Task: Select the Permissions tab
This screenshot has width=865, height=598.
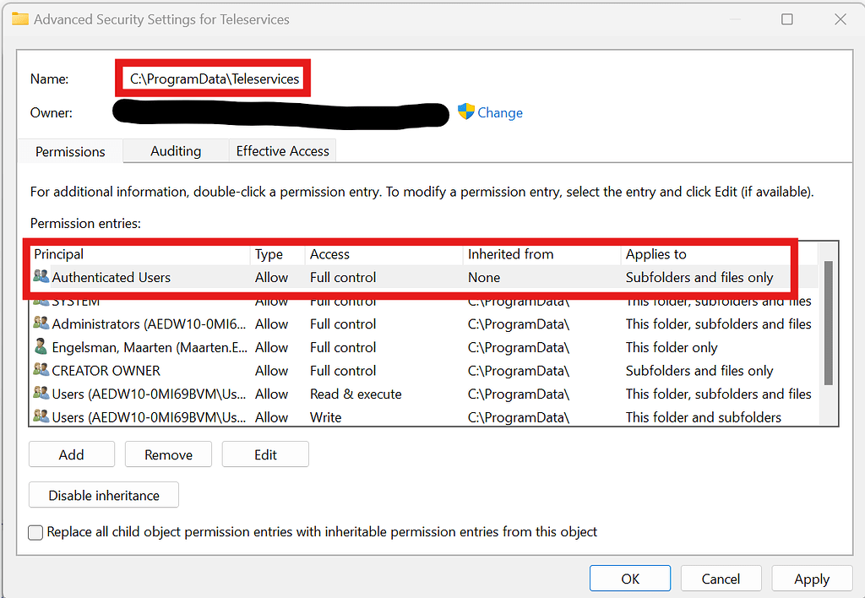Action: 70,152
